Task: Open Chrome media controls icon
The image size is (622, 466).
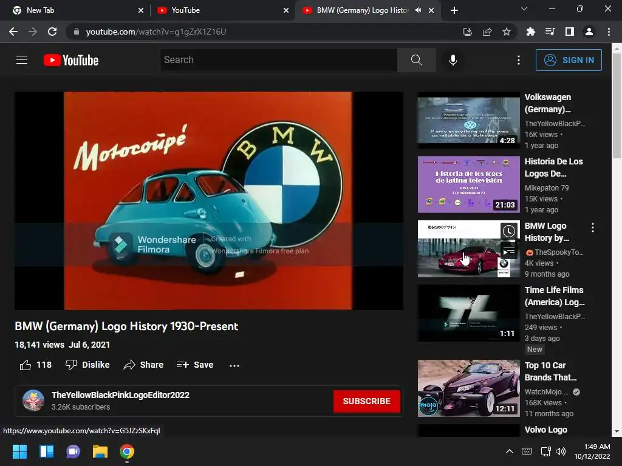Action: pyautogui.click(x=550, y=32)
